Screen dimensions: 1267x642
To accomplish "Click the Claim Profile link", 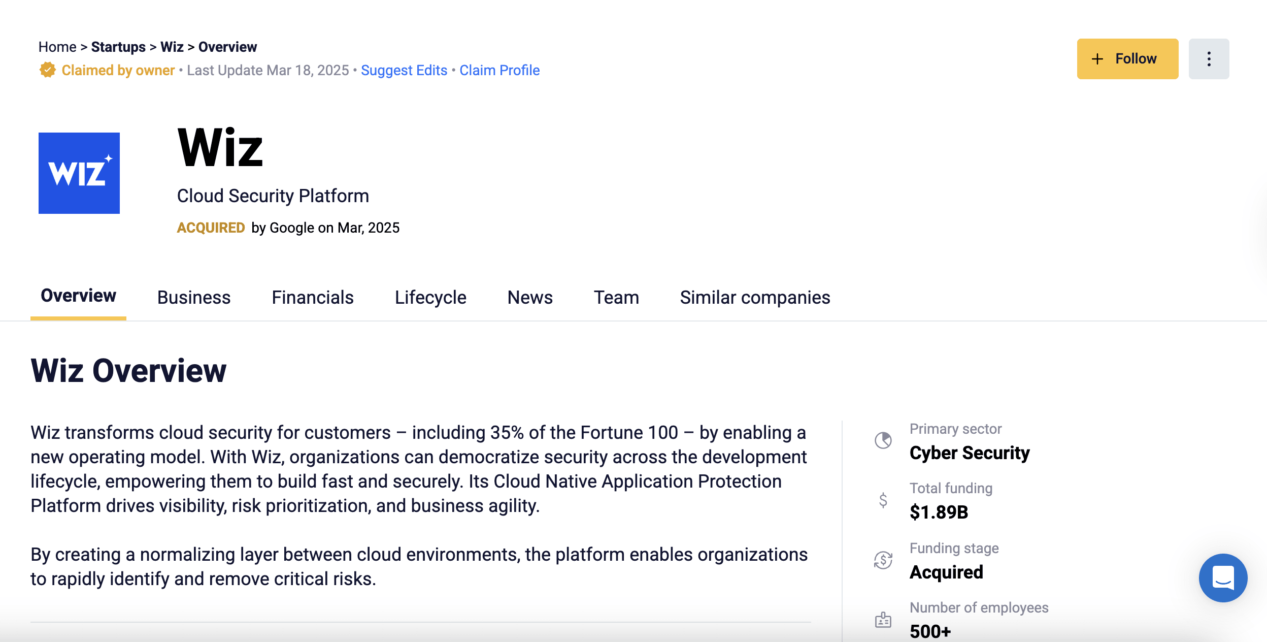I will coord(499,70).
